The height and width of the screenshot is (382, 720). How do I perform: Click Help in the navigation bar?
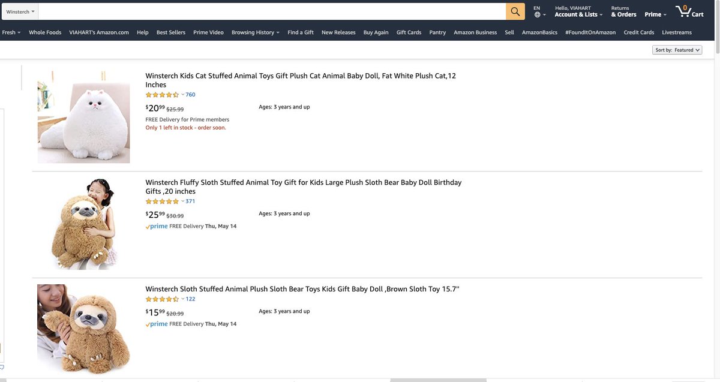[x=142, y=32]
